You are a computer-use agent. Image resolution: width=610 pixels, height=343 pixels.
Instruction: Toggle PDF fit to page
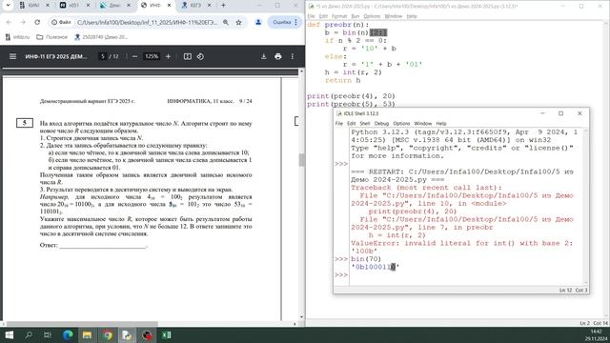coord(188,56)
